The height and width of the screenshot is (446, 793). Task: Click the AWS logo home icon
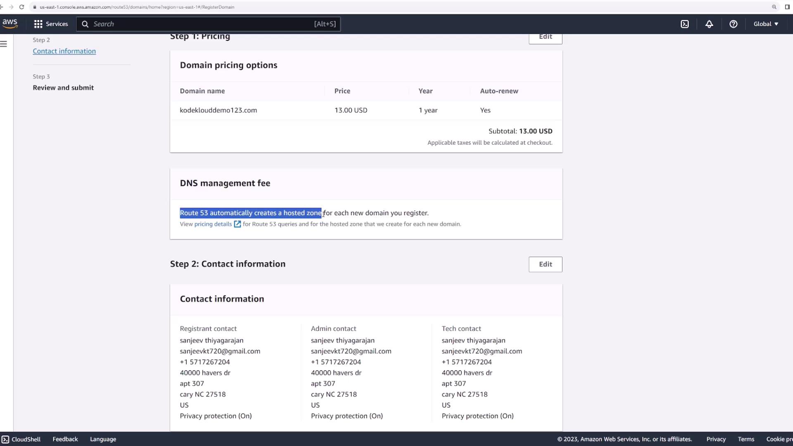point(9,24)
